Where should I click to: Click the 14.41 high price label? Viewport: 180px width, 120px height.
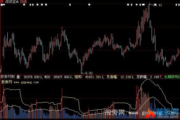[x=158, y=5]
